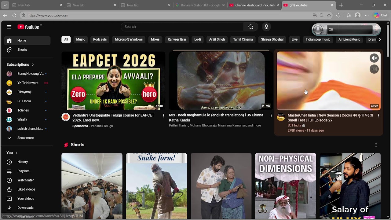Select the Lo-fi filter chip
The image size is (391, 220).
tap(198, 39)
